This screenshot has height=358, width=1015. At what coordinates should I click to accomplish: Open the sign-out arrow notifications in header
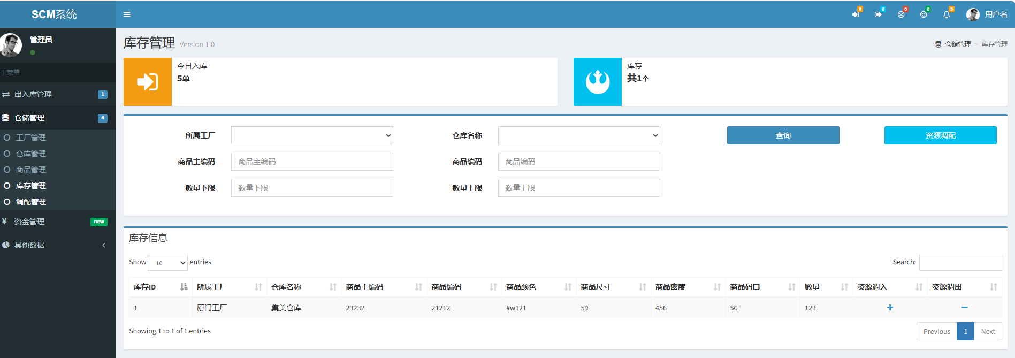click(878, 14)
